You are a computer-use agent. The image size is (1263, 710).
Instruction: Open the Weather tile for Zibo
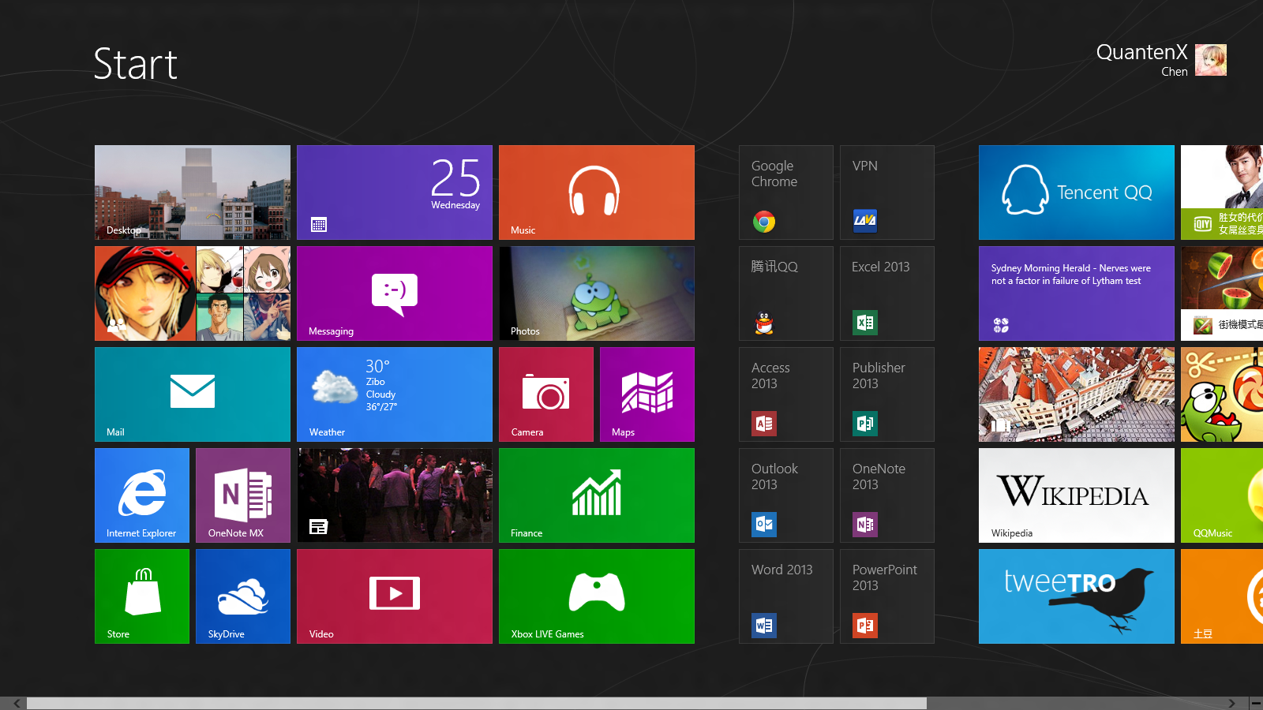(x=395, y=394)
